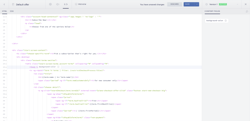Collapse code fold at line 24
This screenshot has height=121, width=250.
6,60
